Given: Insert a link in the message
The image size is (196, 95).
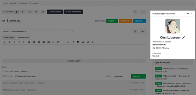Looking at the screenshot, I should 54,42.
